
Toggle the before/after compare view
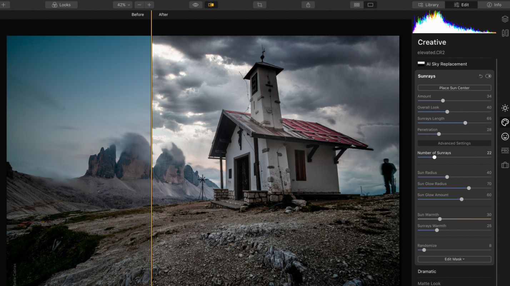pyautogui.click(x=211, y=5)
